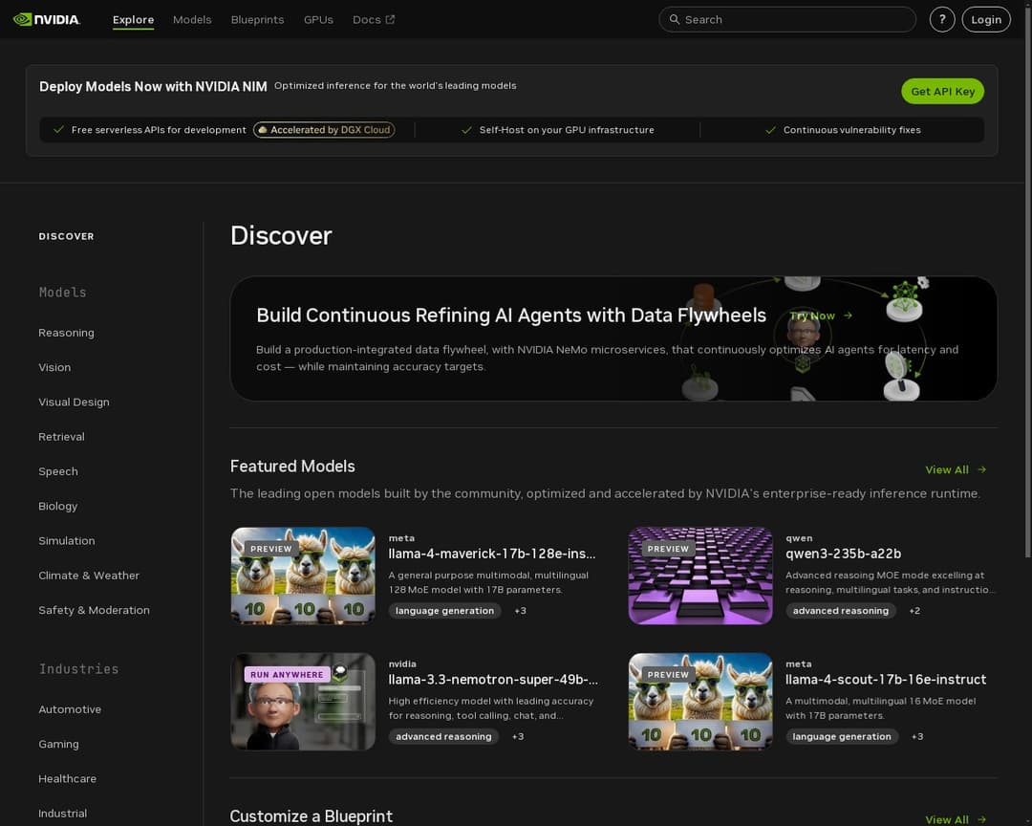Click the Data Flywheels banner heading
The width and height of the screenshot is (1032, 826).
coord(511,315)
